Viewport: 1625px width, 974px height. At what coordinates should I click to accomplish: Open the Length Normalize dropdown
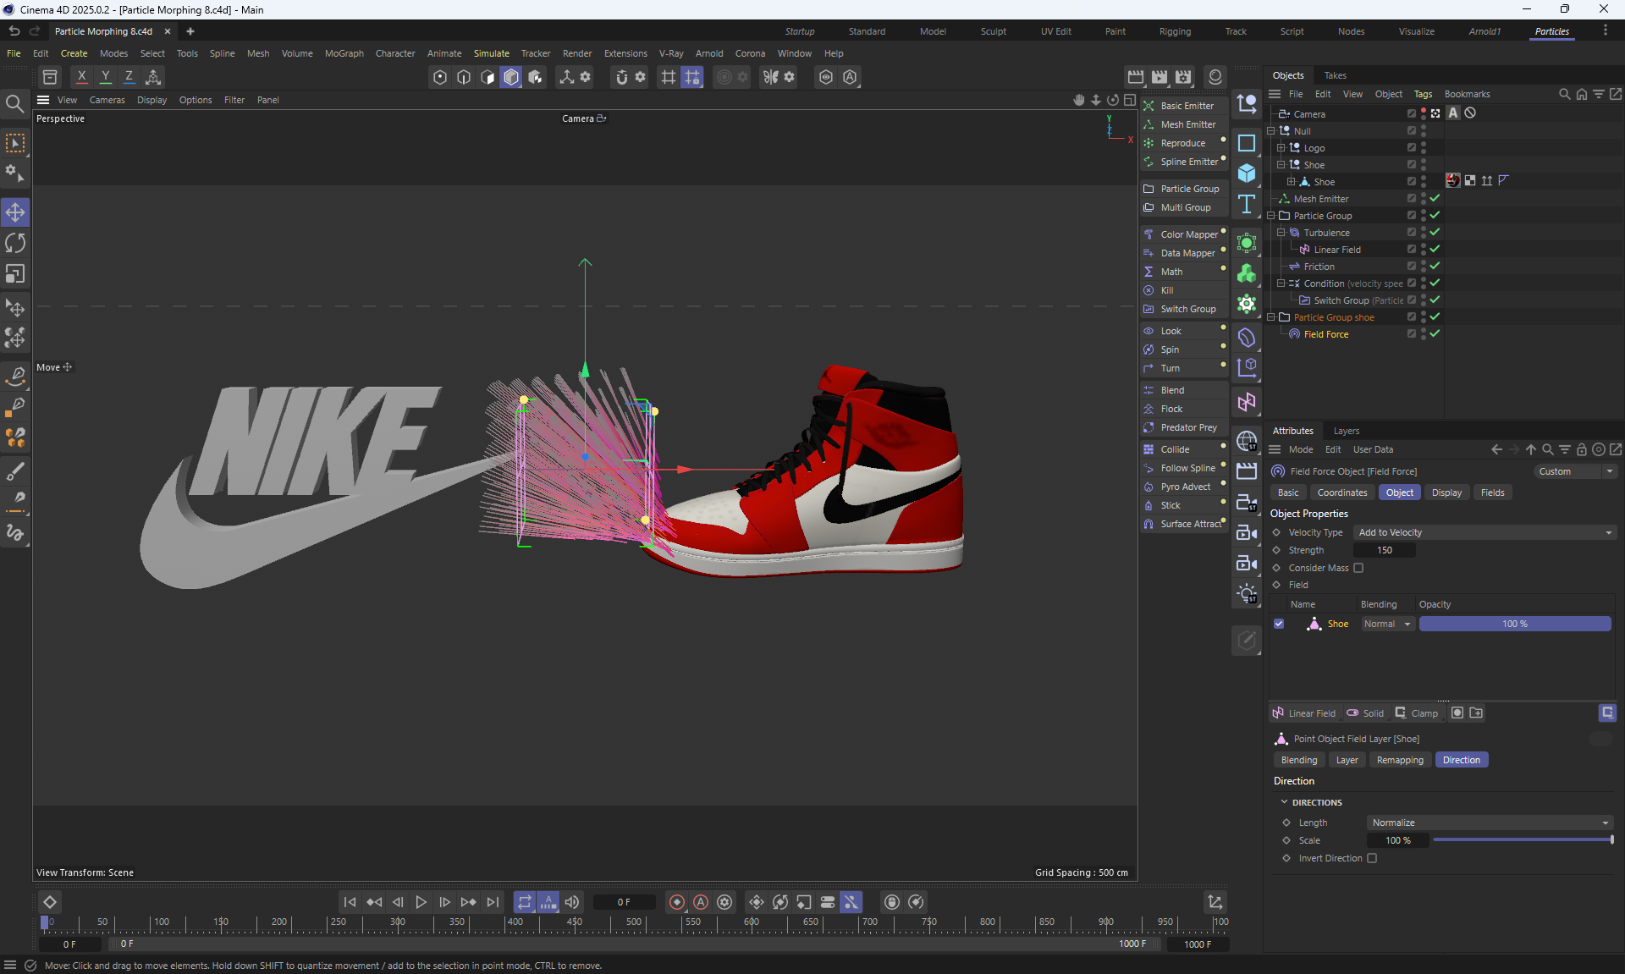[x=1490, y=823]
